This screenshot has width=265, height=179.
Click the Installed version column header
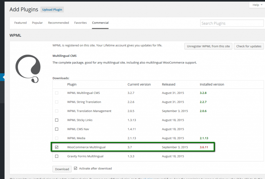point(212,85)
